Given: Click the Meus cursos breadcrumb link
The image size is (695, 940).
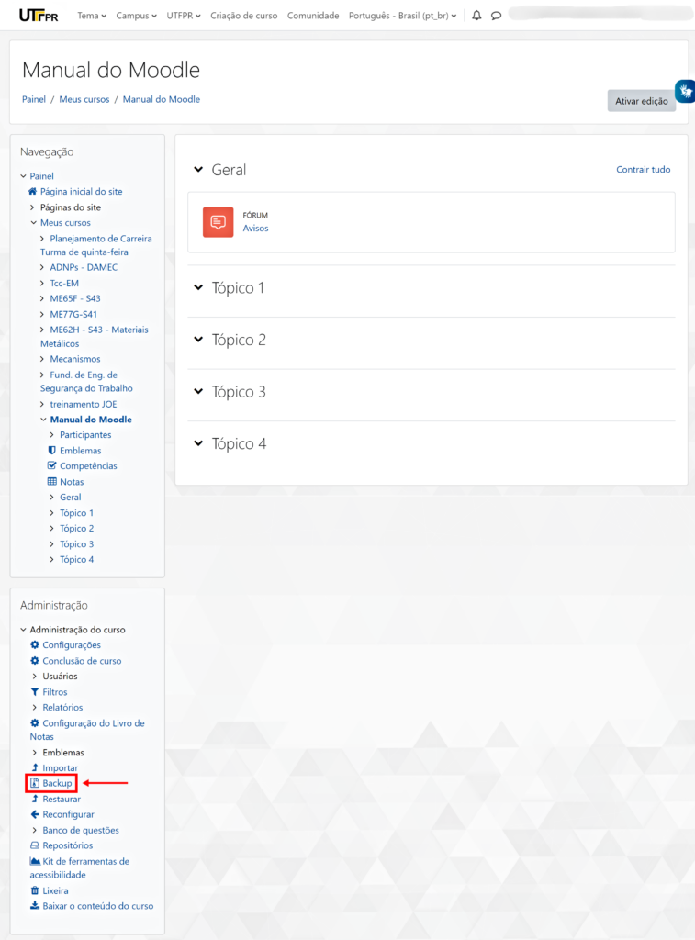Looking at the screenshot, I should (84, 99).
